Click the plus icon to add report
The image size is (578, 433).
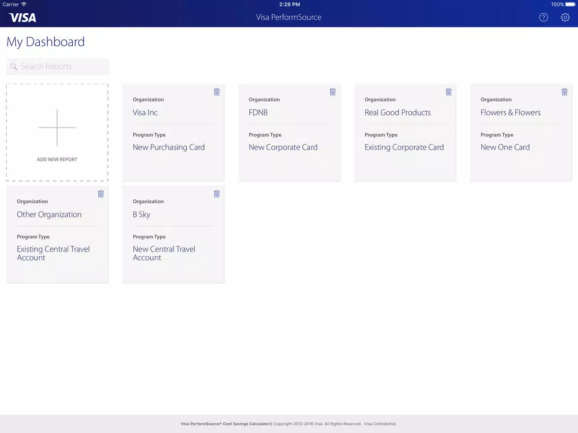[57, 128]
